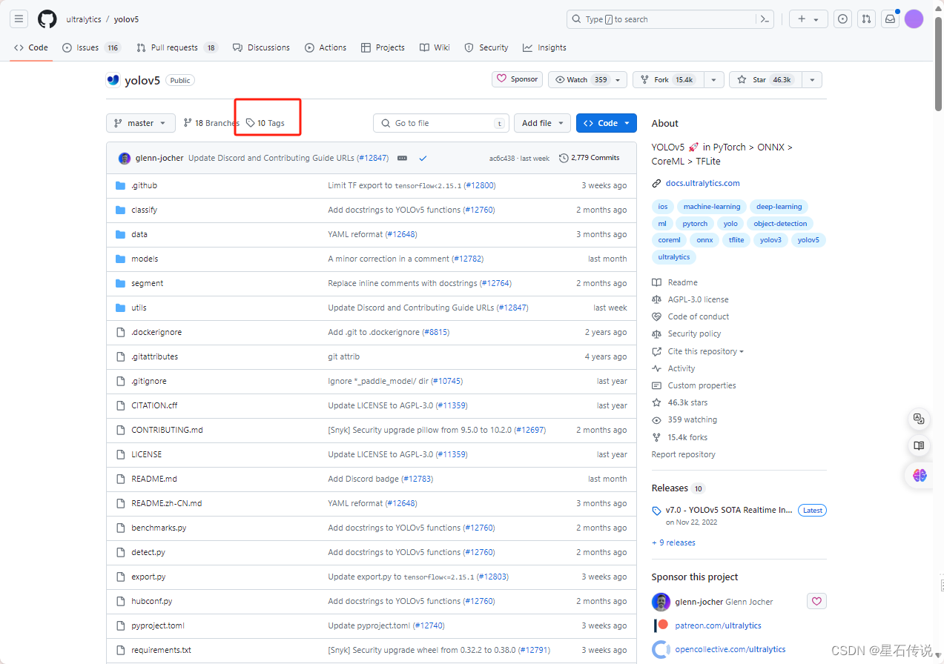Screen dimensions: 944x664
Task: Click the yolov5 repository logo icon
Action: pos(113,80)
